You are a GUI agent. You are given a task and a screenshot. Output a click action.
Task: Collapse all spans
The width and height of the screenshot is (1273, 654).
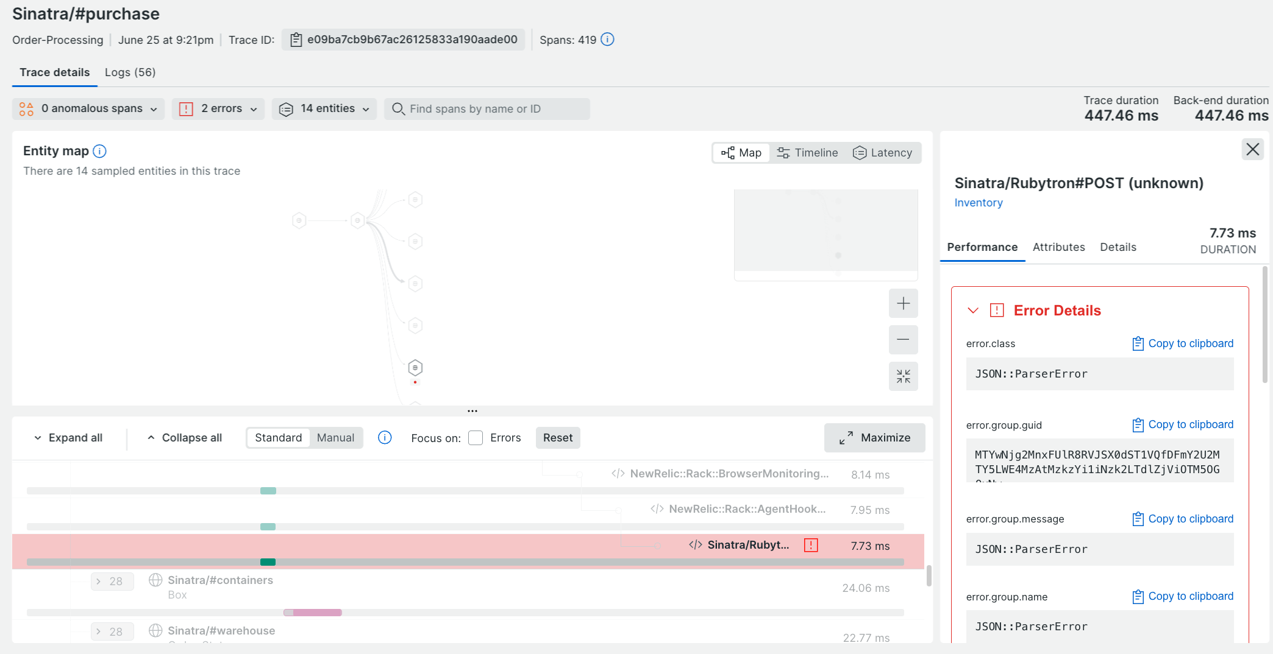184,438
